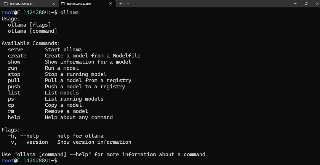This screenshot has width=320, height=165.
Task: Click the empty title bar drag area
Action: [210, 4]
